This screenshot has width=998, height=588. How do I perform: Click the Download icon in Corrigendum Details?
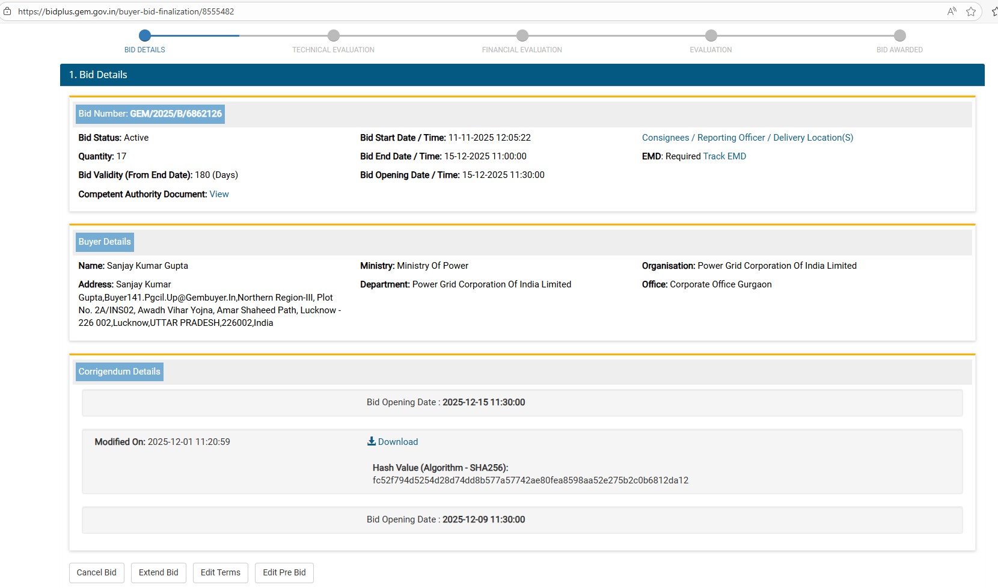click(x=372, y=441)
